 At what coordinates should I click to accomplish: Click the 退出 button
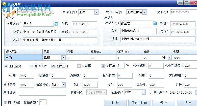[187, 103]
